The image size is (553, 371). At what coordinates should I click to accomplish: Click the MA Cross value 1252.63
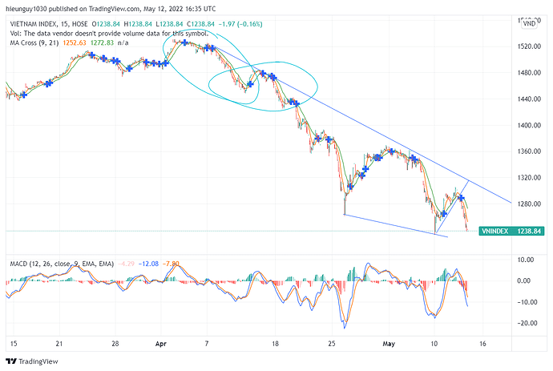click(75, 42)
